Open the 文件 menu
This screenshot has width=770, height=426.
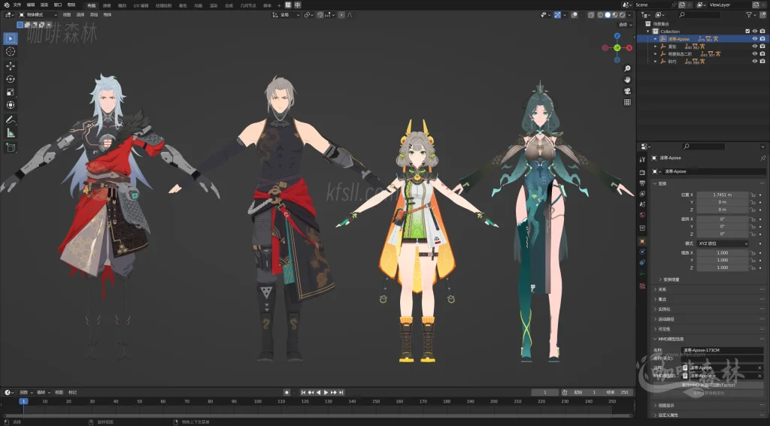[17, 5]
